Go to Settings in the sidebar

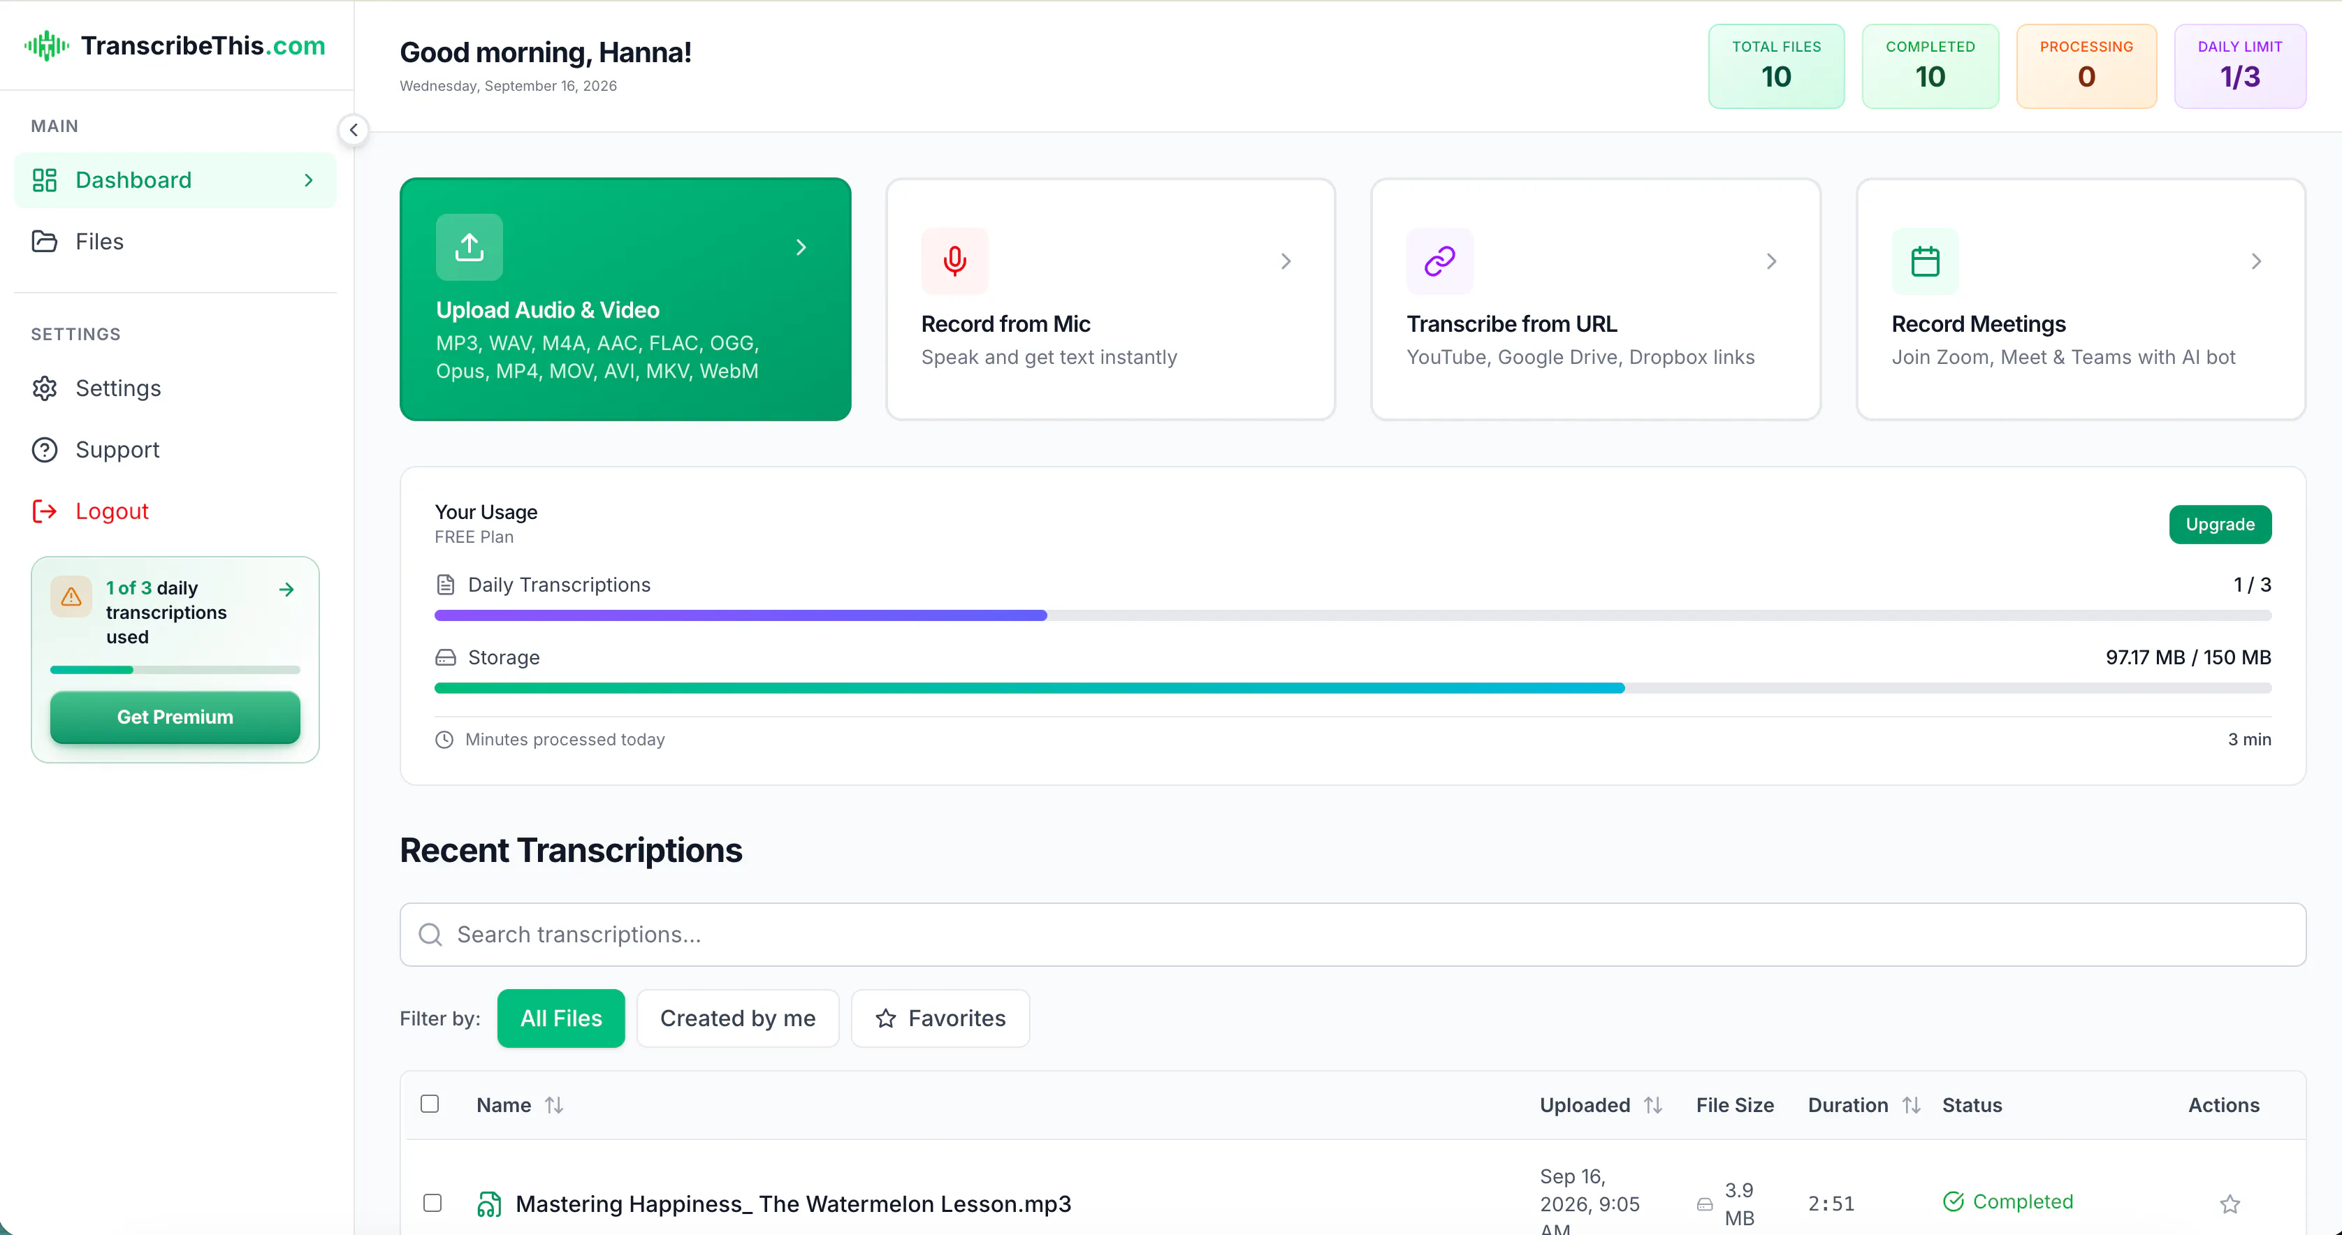coord(175,388)
